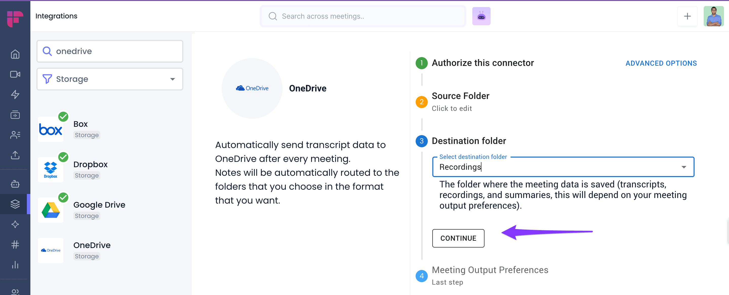The image size is (729, 295).
Task: Open the Fireflies logo home link
Action: tap(15, 19)
